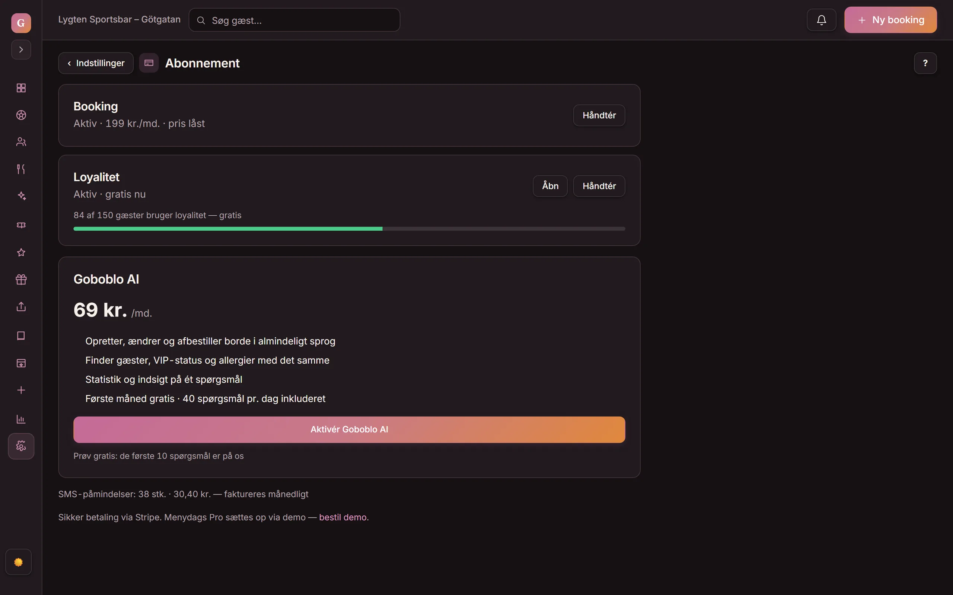
Task: Click the Booking card title
Action: click(96, 107)
